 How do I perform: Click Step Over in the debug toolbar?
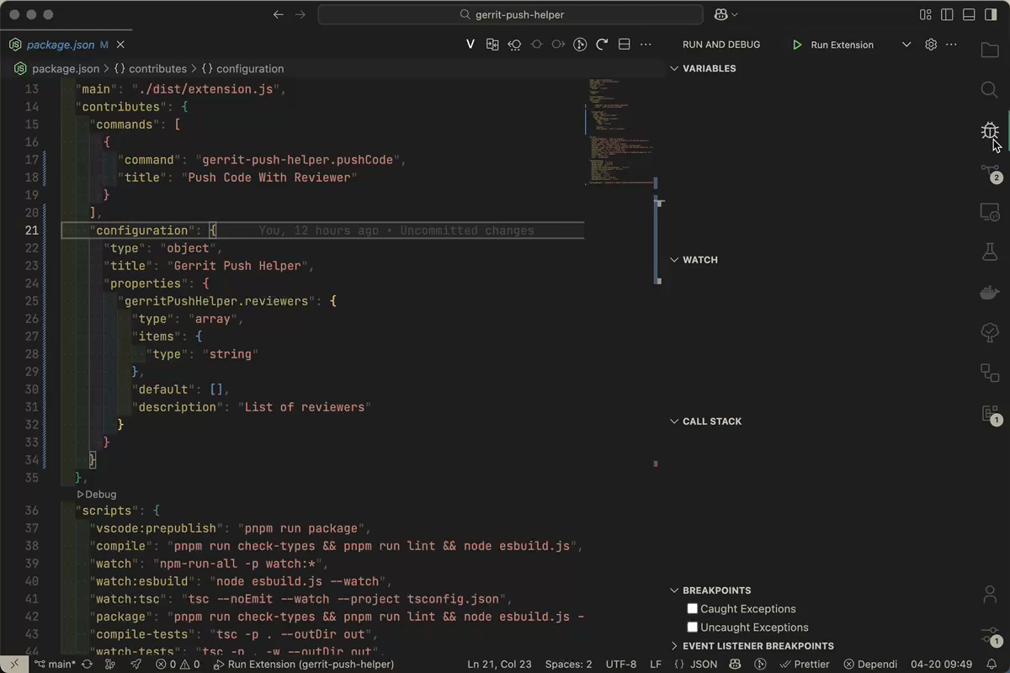536,44
